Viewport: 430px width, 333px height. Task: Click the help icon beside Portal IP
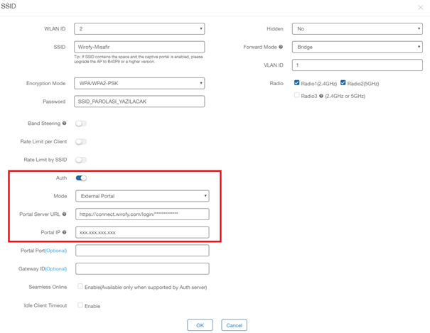(65, 232)
